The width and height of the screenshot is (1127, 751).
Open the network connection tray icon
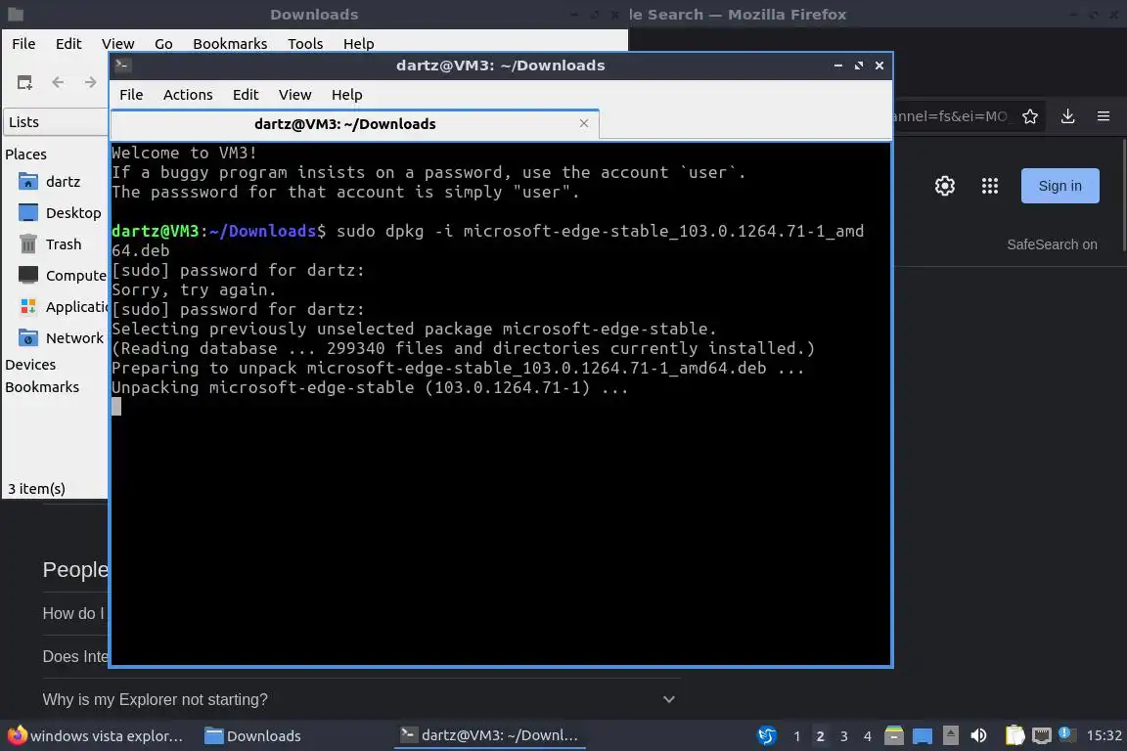(x=1041, y=736)
